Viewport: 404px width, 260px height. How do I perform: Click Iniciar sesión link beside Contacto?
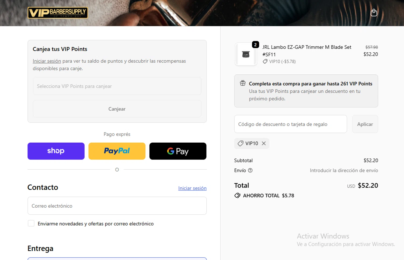192,188
